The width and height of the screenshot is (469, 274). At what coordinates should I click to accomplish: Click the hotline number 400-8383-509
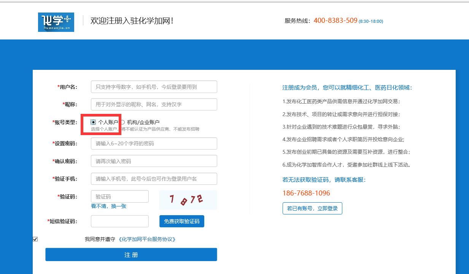pyautogui.click(x=335, y=20)
